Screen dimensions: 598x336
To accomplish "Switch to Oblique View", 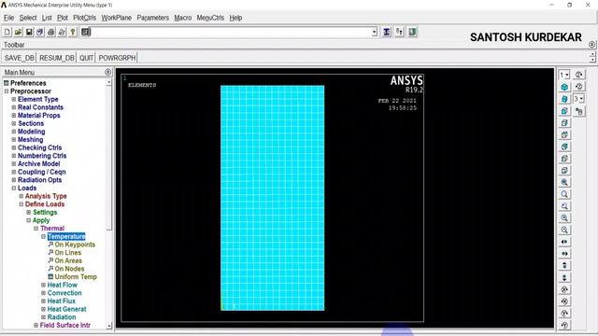I will [564, 99].
